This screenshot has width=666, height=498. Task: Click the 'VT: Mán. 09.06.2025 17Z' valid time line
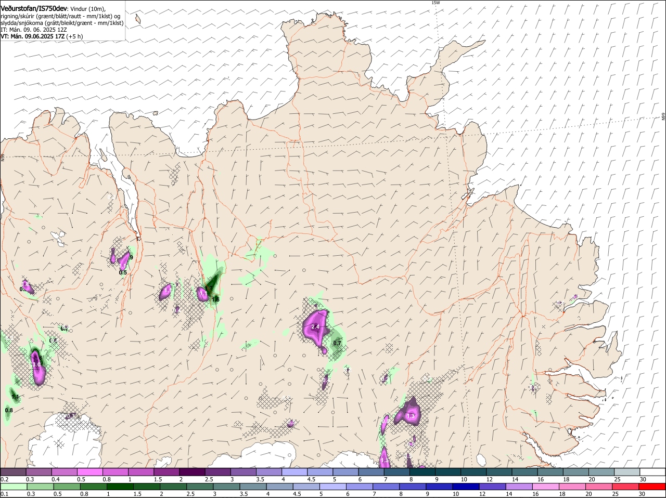pyautogui.click(x=42, y=36)
